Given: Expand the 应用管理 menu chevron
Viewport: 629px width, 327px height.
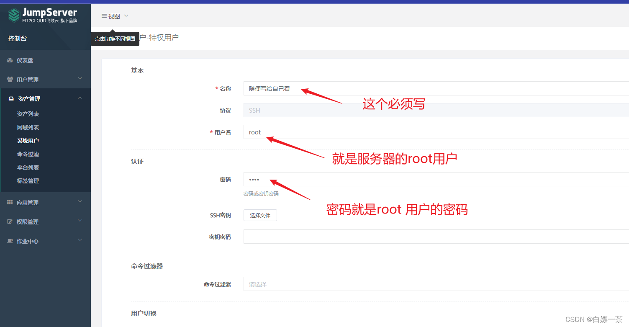Looking at the screenshot, I should [x=80, y=201].
